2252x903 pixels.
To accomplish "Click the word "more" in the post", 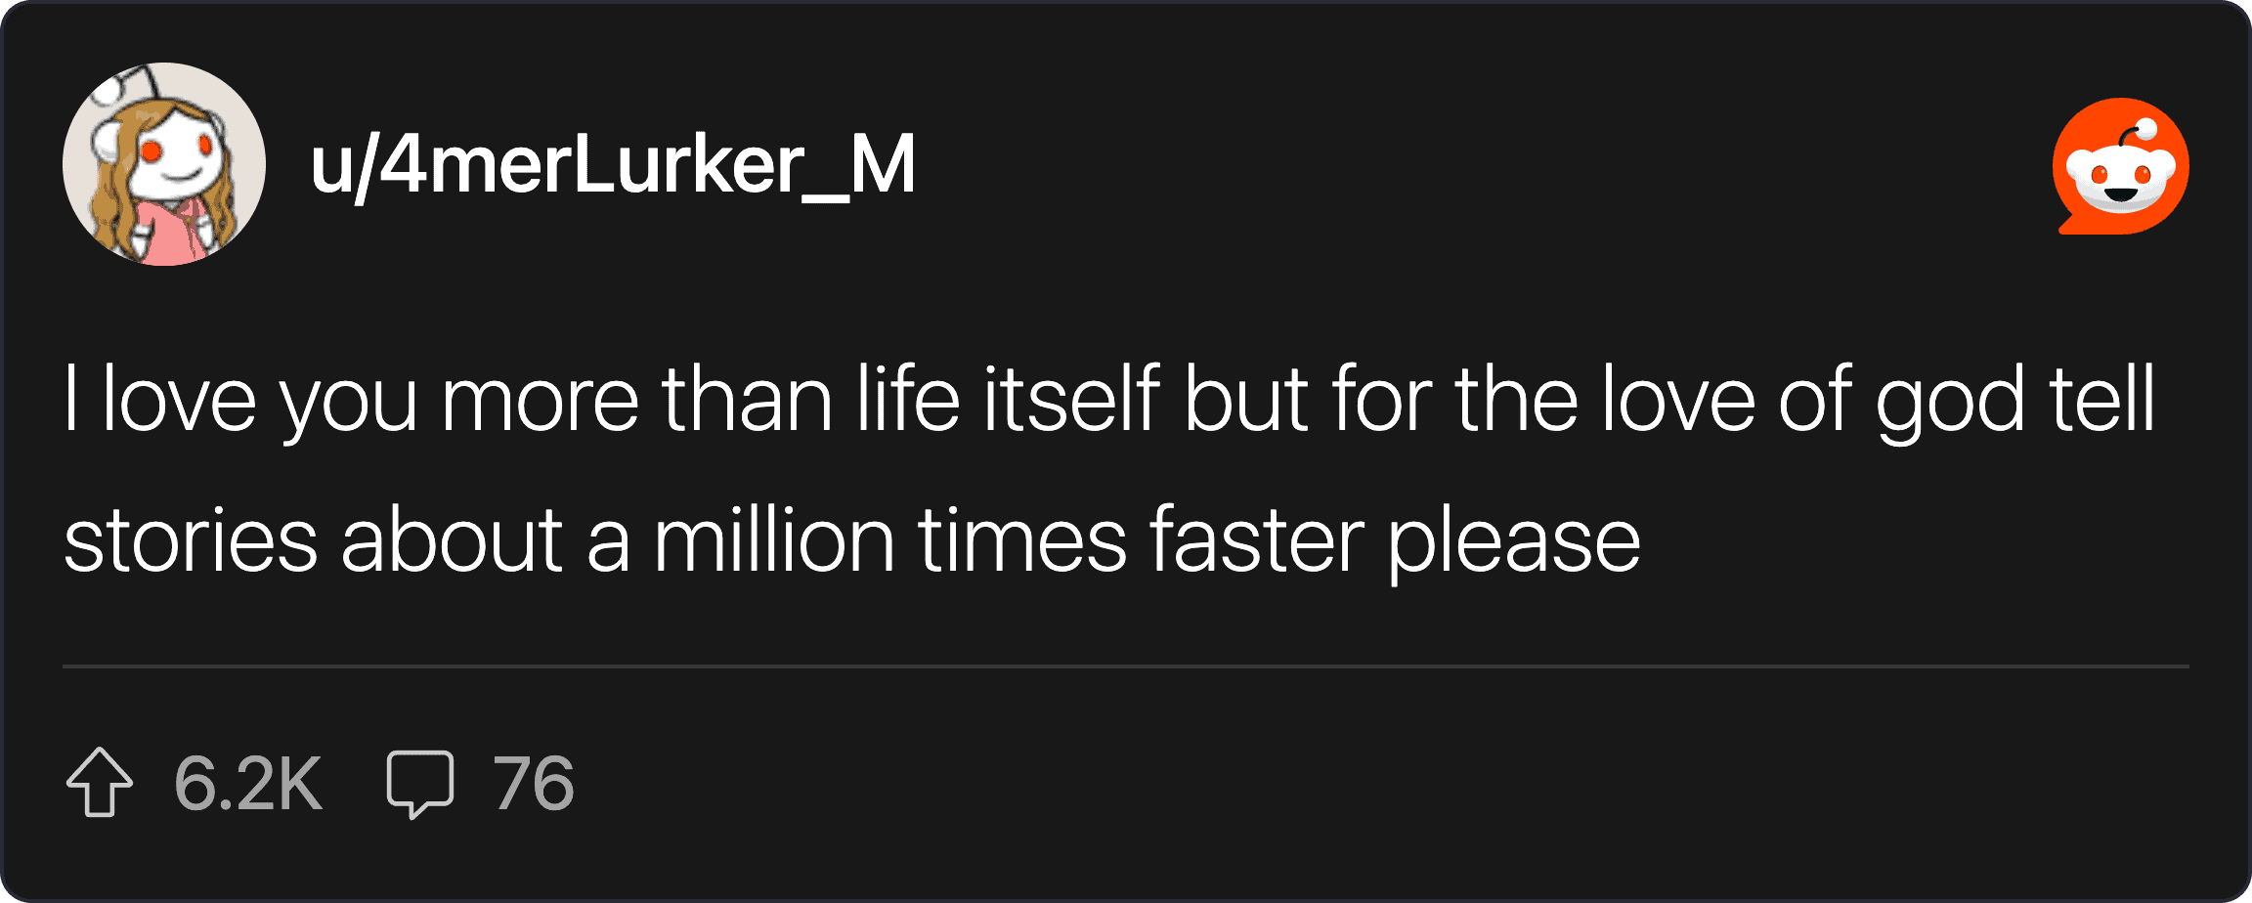I will coord(540,399).
